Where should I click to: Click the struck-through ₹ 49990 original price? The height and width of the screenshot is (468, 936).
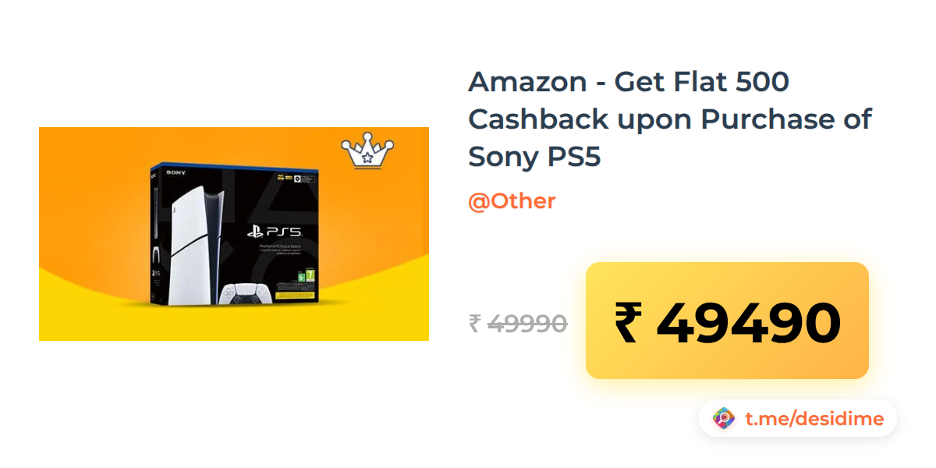click(x=518, y=322)
